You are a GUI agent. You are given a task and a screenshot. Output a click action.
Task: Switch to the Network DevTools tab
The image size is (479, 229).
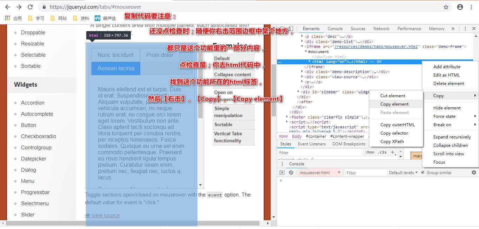pyautogui.click(x=381, y=29)
